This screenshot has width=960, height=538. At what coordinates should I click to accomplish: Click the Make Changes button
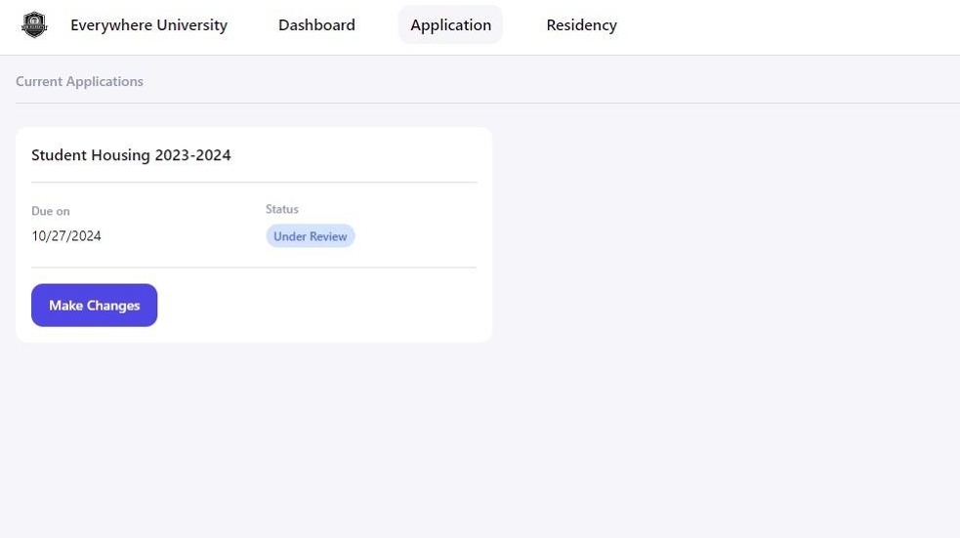point(95,306)
